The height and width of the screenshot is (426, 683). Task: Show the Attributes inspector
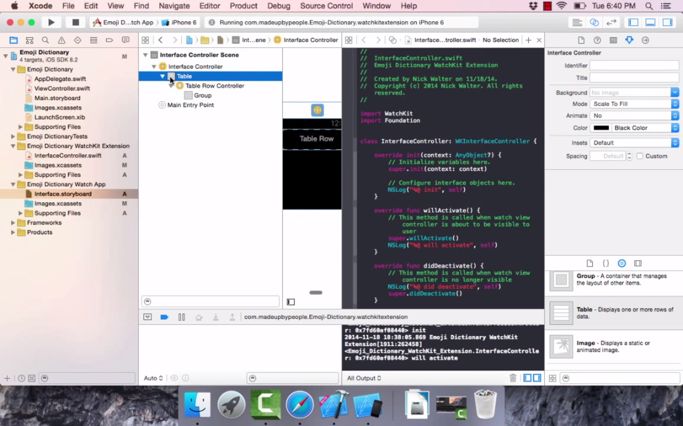point(629,40)
